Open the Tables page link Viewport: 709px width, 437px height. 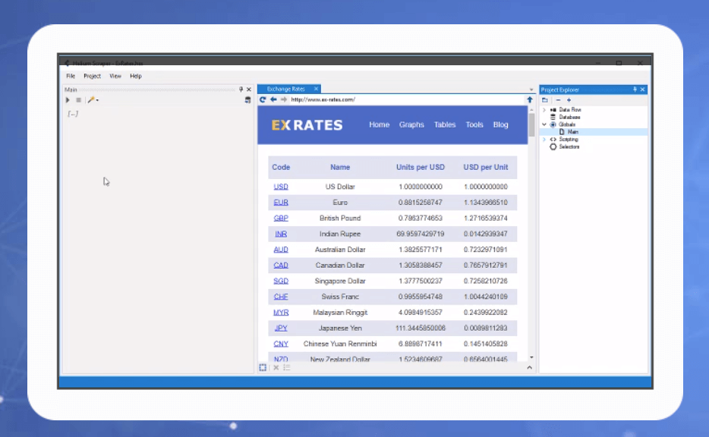(445, 124)
